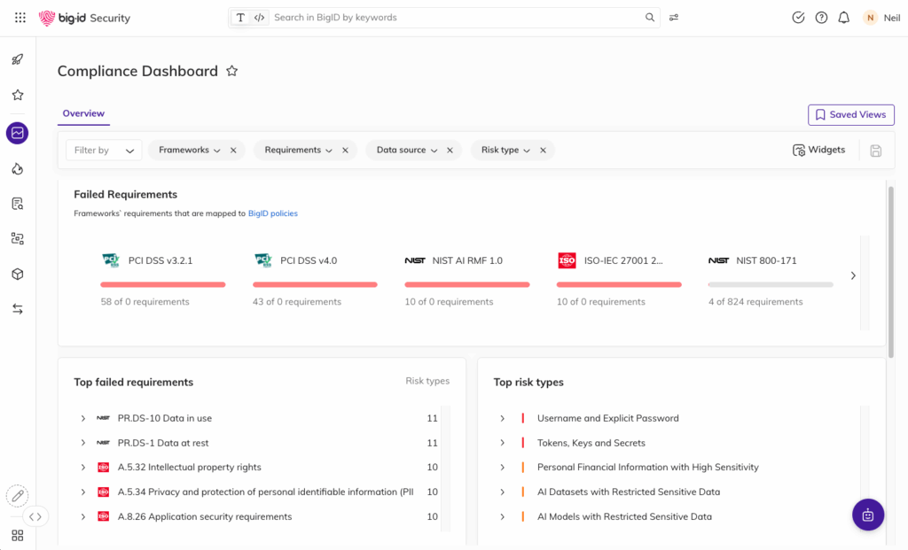Image resolution: width=908 pixels, height=550 pixels.
Task: Expand the PR.DS-10 Data in use row
Action: pyautogui.click(x=82, y=418)
